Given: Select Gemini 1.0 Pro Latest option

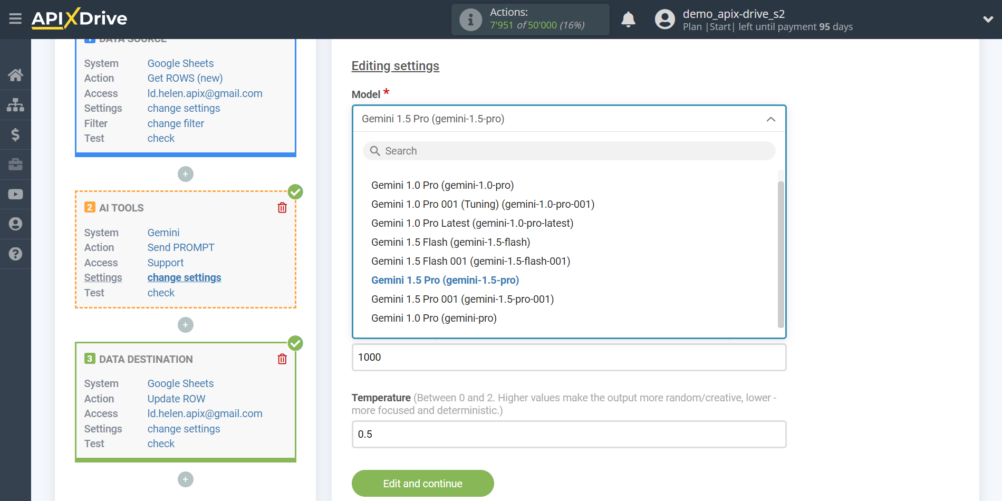Looking at the screenshot, I should [x=472, y=223].
